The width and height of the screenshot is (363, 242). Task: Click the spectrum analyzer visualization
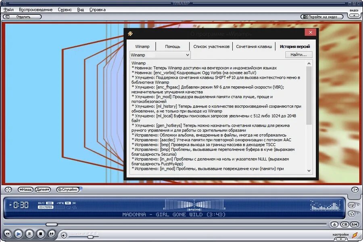click(325, 205)
